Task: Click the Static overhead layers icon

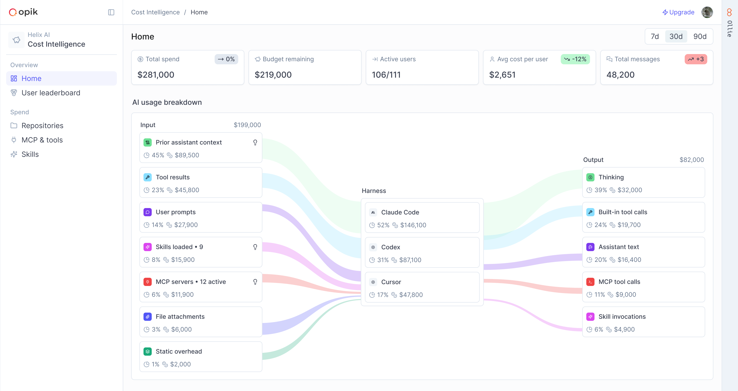Action: (148, 352)
